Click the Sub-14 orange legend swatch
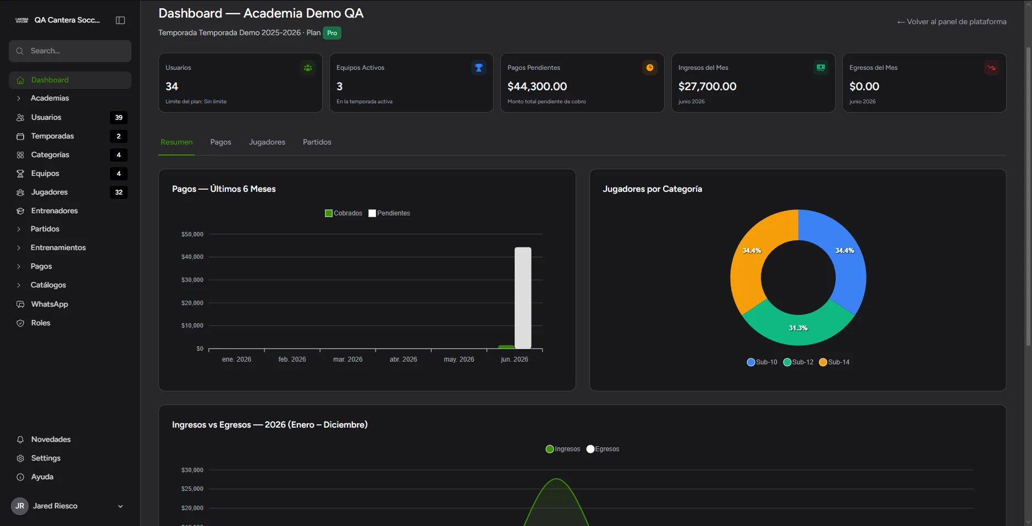 point(823,362)
